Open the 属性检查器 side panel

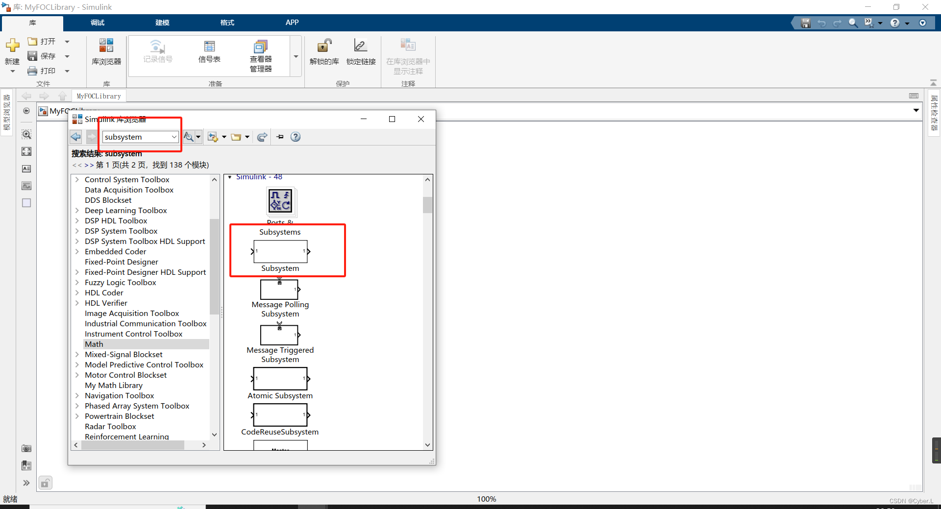[934, 113]
